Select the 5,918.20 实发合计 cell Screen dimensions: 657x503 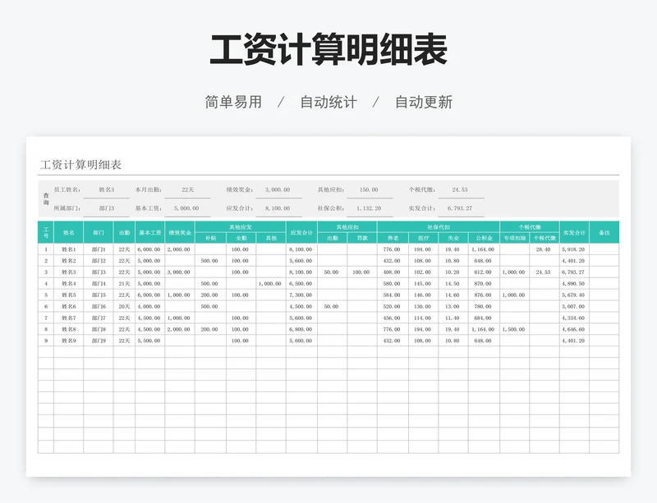(573, 249)
